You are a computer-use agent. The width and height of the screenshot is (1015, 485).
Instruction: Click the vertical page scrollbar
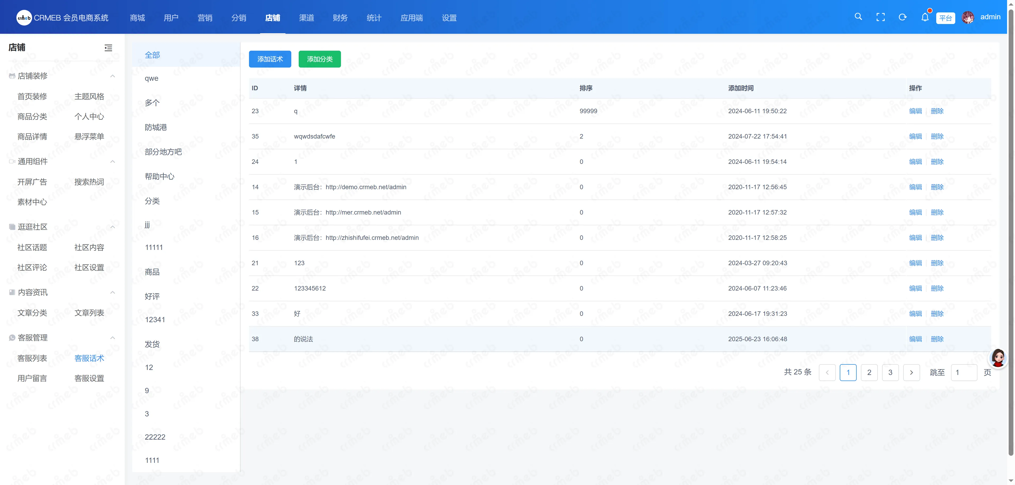(1011, 232)
